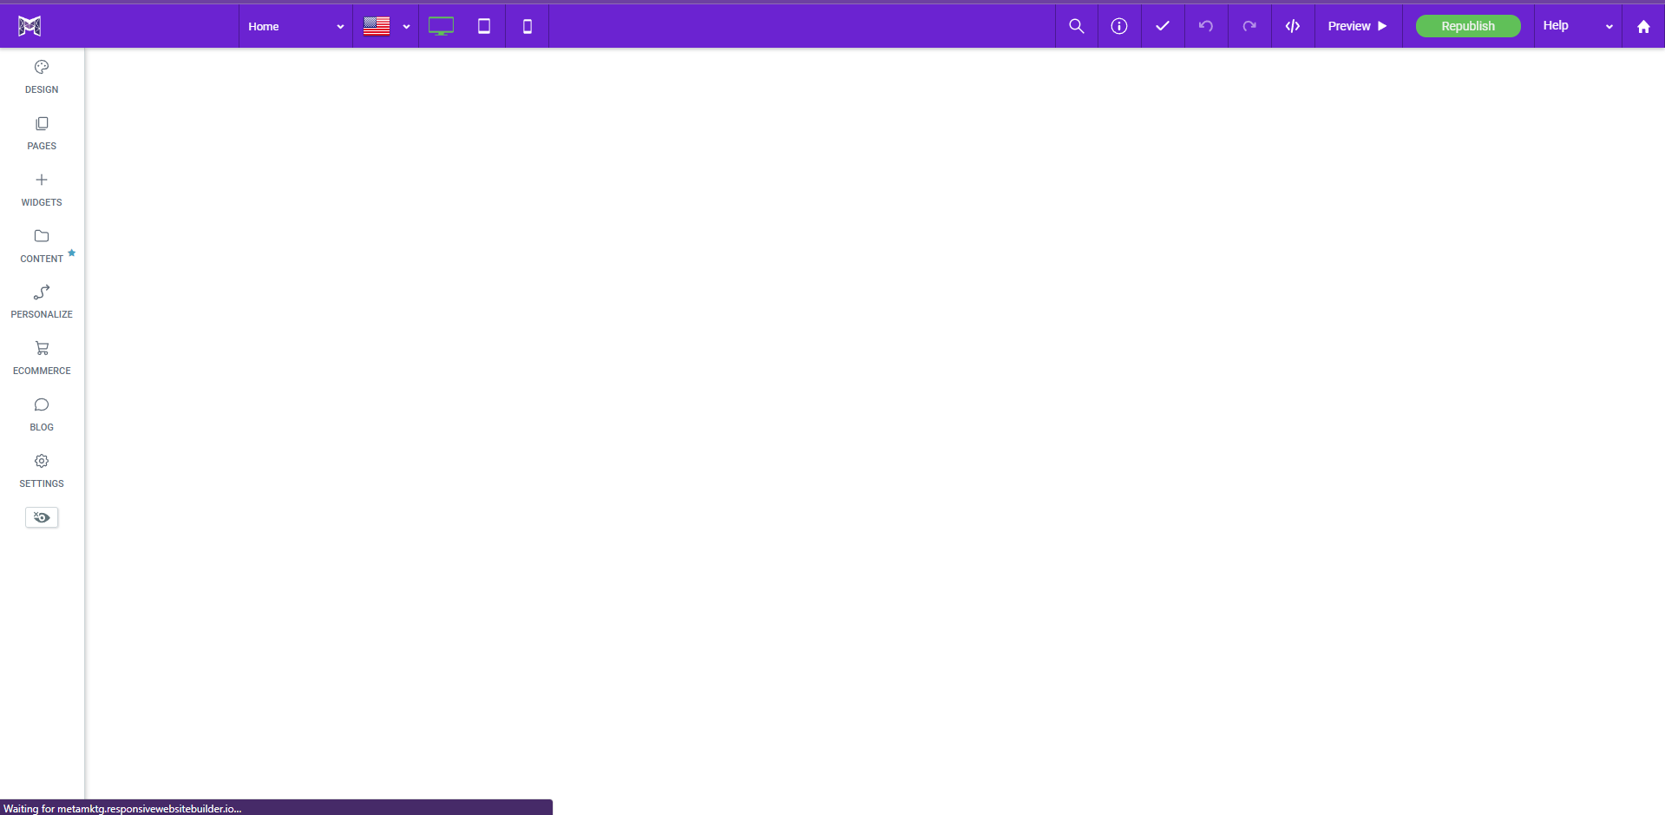The image size is (1665, 815).
Task: Click the Republish button
Action: (1467, 26)
